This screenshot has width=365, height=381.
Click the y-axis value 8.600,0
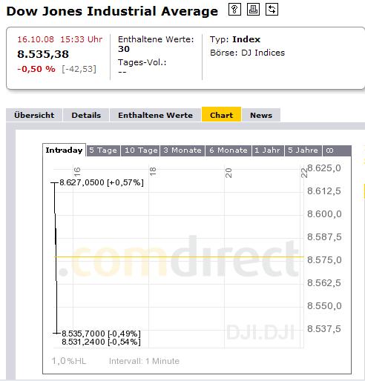(x=324, y=214)
